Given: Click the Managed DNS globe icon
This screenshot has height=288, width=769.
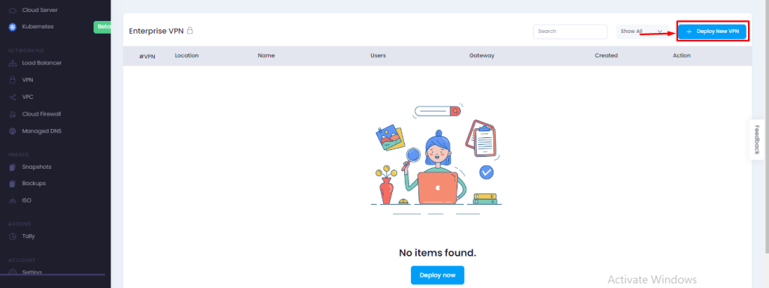Looking at the screenshot, I should coord(13,131).
